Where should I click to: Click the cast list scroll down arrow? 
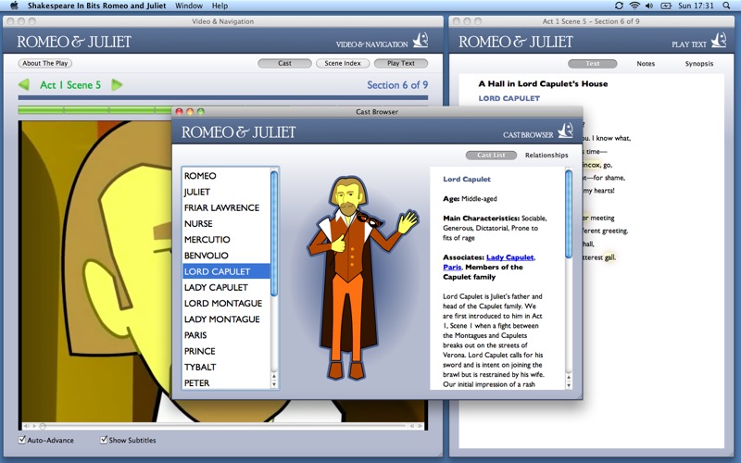[274, 384]
